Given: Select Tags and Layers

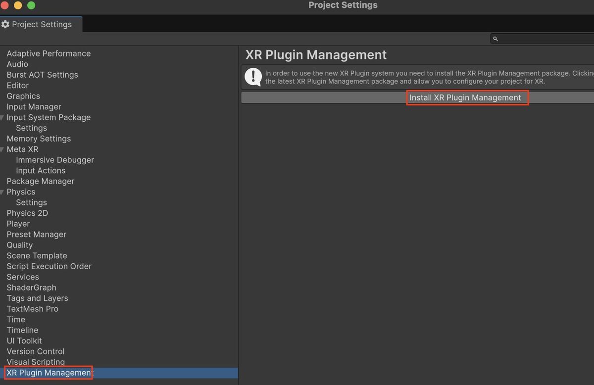Looking at the screenshot, I should 37,298.
